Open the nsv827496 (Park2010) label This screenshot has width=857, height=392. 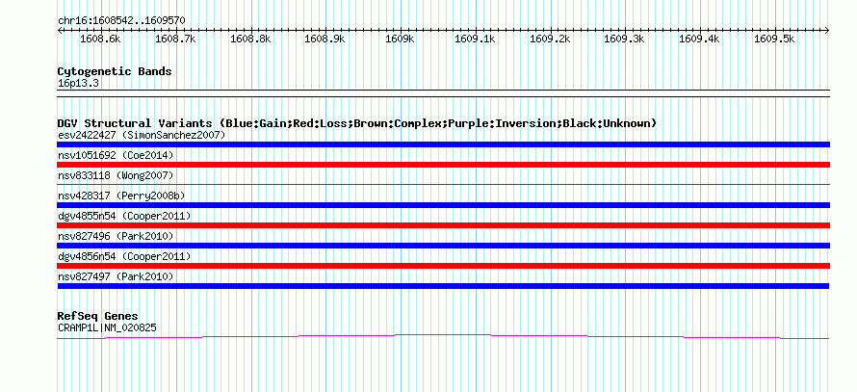coord(116,236)
